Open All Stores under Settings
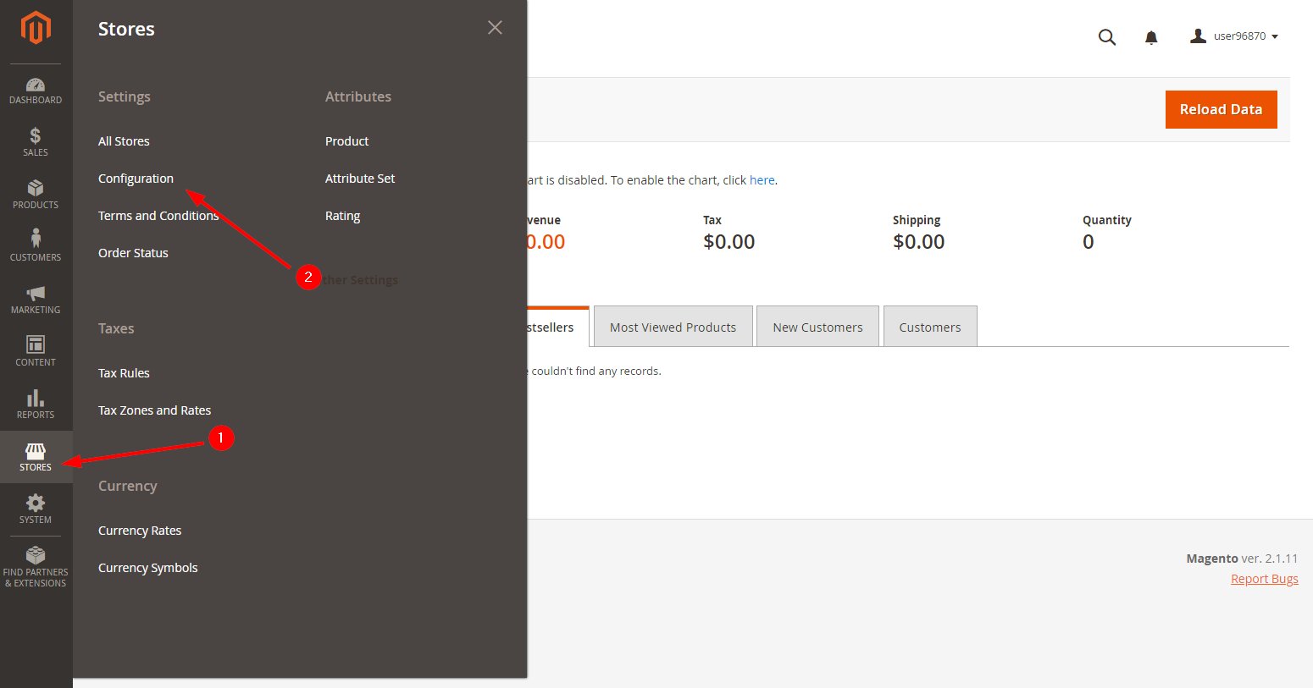The width and height of the screenshot is (1313, 688). tap(124, 141)
